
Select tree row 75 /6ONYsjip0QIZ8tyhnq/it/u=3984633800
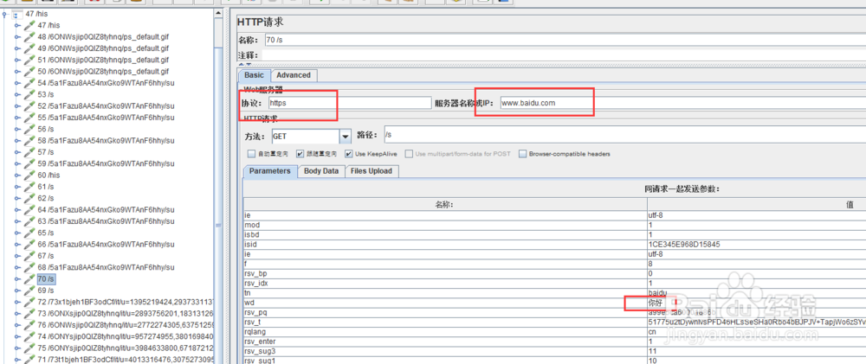[126, 348]
